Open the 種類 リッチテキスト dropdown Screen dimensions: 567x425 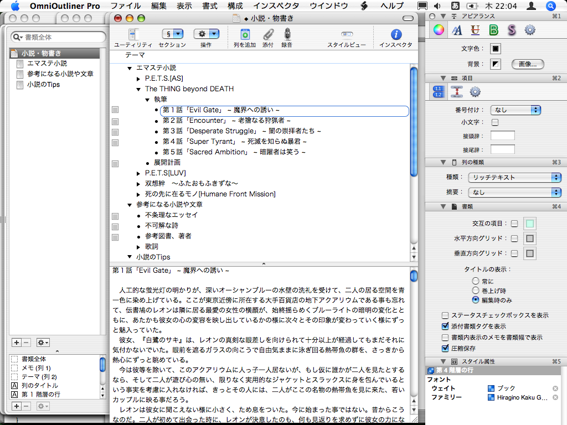click(x=514, y=177)
